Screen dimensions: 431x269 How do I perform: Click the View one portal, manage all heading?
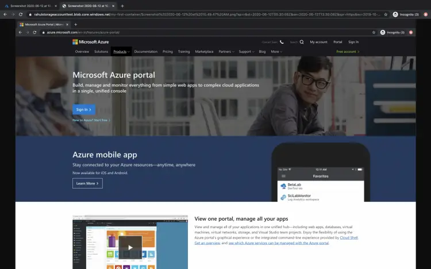coord(241,218)
